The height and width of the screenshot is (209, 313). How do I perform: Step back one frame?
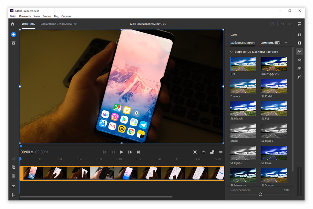(113, 152)
